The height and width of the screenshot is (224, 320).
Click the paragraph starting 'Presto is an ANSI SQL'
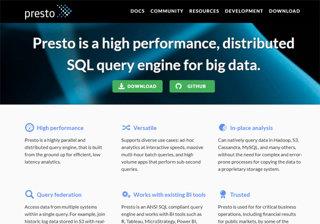(x=162, y=214)
